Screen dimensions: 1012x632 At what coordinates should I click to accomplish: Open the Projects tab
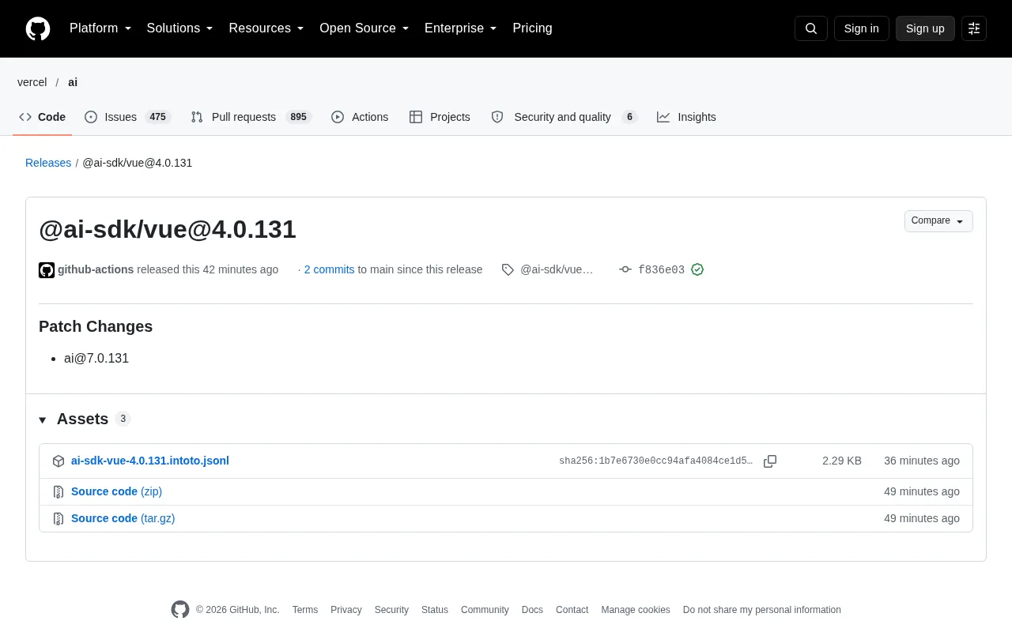tap(440, 117)
